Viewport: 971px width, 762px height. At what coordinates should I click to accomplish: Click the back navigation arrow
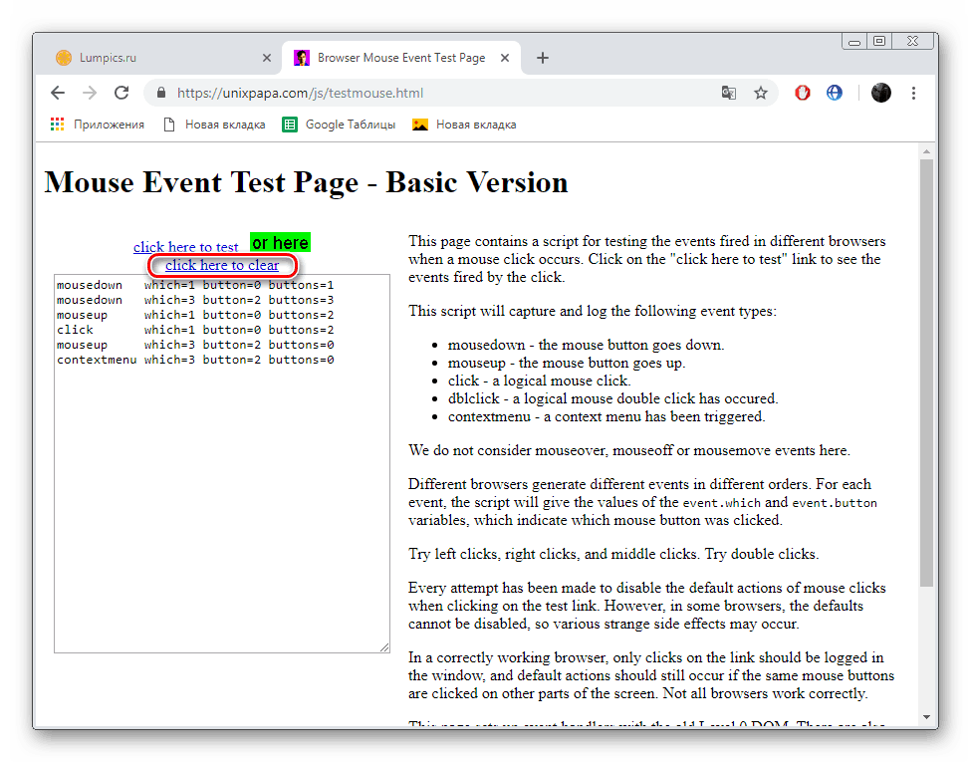click(57, 92)
